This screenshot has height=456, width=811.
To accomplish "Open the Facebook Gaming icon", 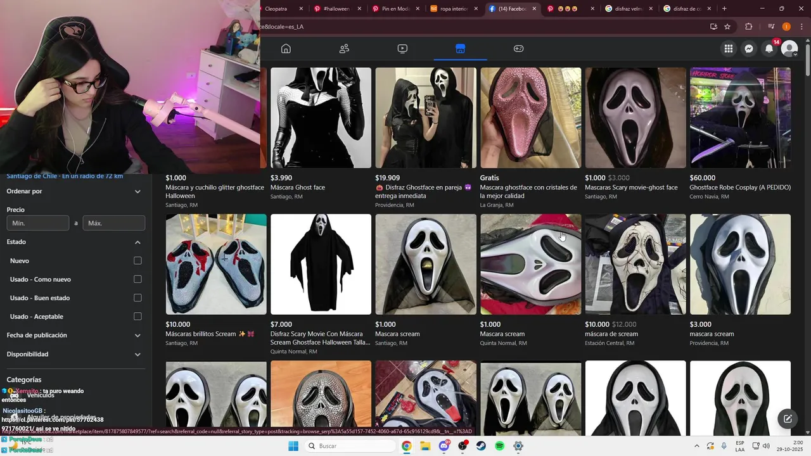I will [x=518, y=49].
